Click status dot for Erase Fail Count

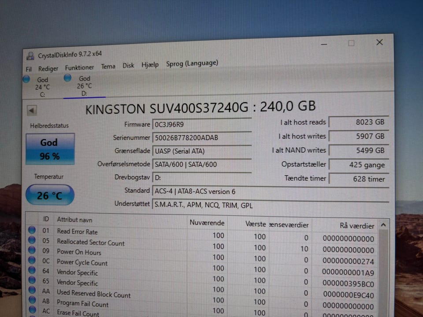(32, 310)
